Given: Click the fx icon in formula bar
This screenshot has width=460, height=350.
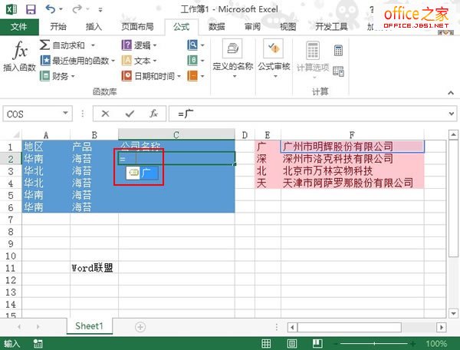Looking at the screenshot, I should coord(154,114).
